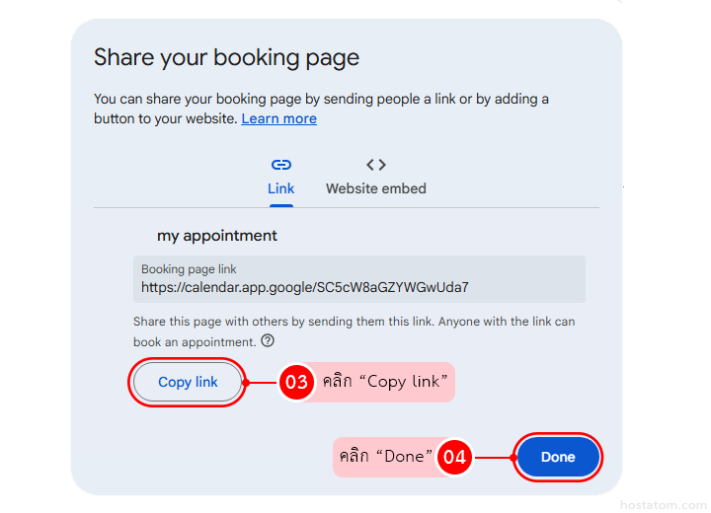Click the Booking page link caption

coord(189,268)
